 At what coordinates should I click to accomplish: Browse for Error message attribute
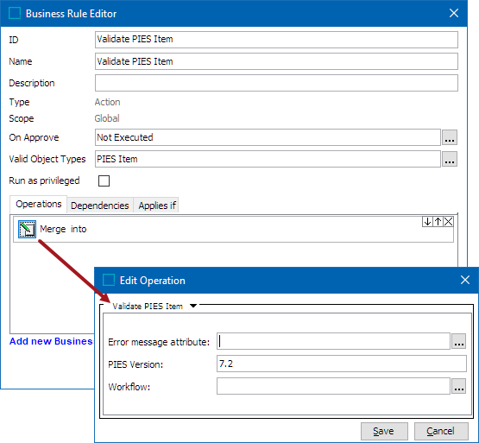458,341
